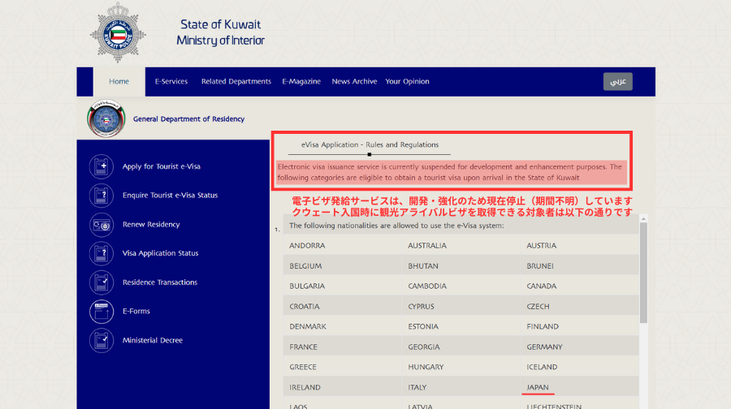Select JAPAN in the nationalities table
Viewport: 731px width, 409px height.
[x=538, y=387]
